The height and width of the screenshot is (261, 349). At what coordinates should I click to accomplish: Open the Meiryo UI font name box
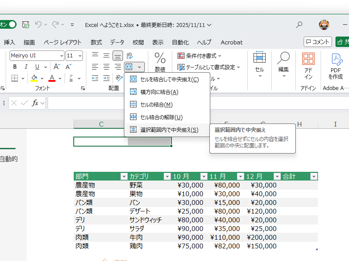coord(37,56)
